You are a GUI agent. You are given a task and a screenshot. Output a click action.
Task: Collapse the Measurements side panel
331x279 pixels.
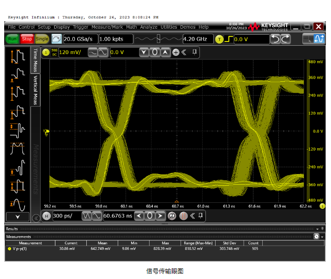[36, 218]
